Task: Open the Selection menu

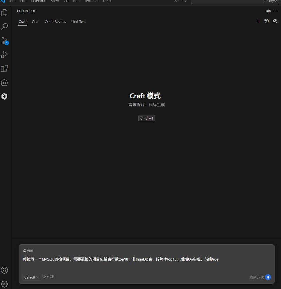Action: click(39, 1)
